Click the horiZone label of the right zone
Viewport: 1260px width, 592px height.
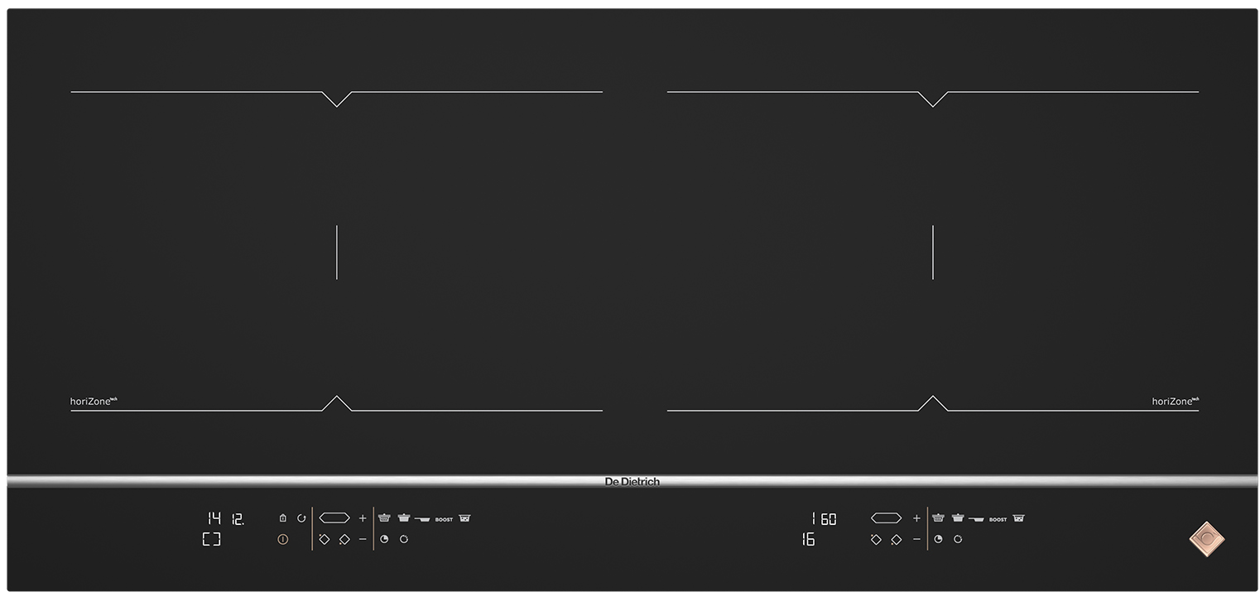[x=1176, y=402]
